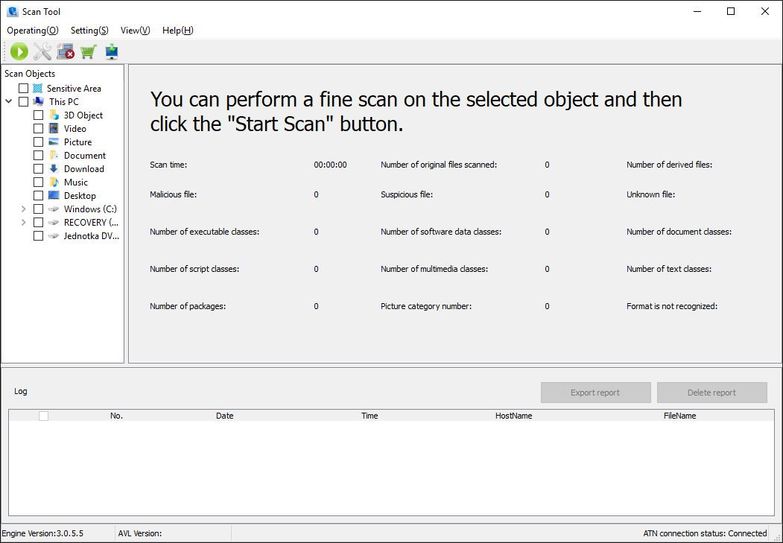Viewport: 783px width, 543px height.
Task: Open settings with the wrench and screwdriver icon
Action: (42, 51)
